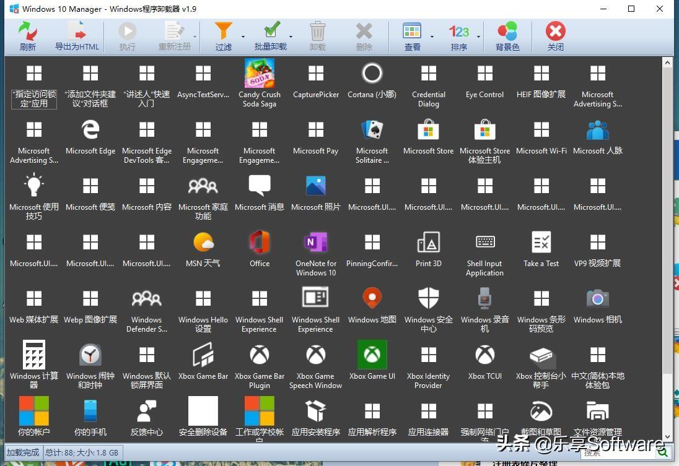The image size is (679, 466).
Task: Click 总计: 88; 大小: 1.8 GB status text
Action: [82, 452]
